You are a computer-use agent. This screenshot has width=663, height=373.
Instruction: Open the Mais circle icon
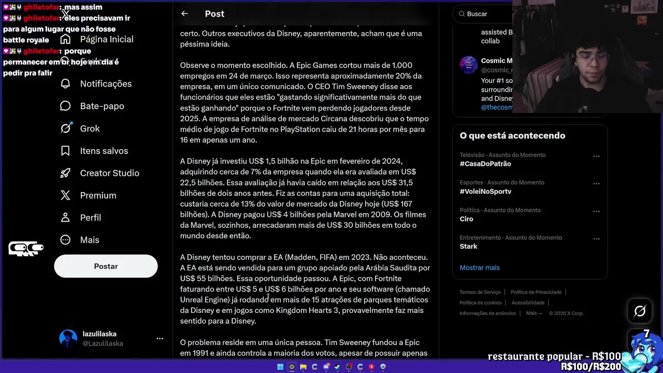pos(65,240)
